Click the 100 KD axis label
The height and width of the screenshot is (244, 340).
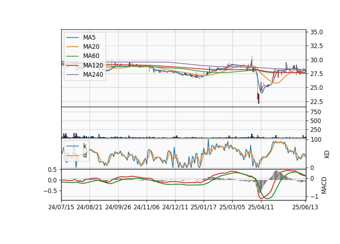[316, 140]
